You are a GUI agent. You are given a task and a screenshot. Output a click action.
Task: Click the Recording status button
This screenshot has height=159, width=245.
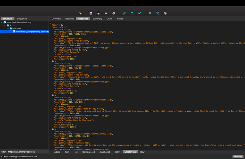[238, 157]
